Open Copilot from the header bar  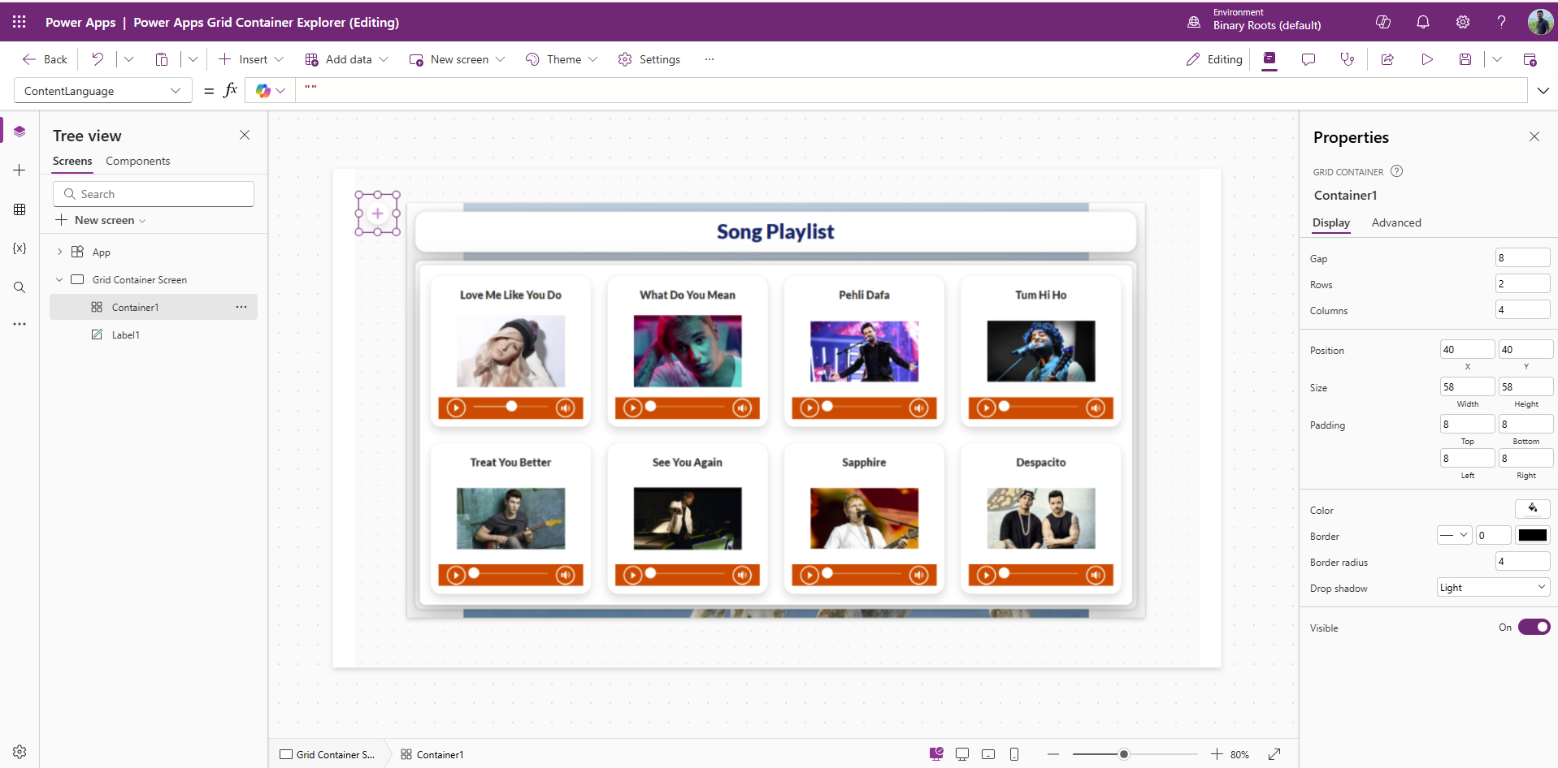(x=1383, y=22)
